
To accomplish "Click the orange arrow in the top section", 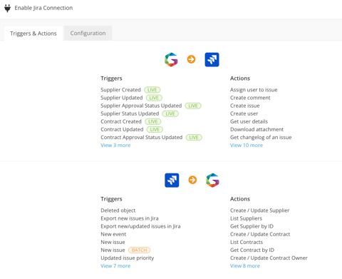I will pyautogui.click(x=191, y=59).
